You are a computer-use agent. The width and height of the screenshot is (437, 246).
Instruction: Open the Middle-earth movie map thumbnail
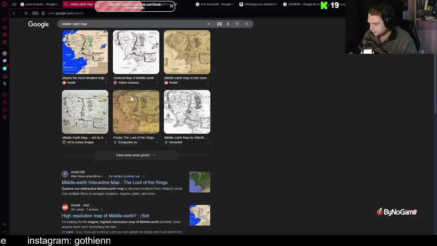pyautogui.click(x=187, y=52)
